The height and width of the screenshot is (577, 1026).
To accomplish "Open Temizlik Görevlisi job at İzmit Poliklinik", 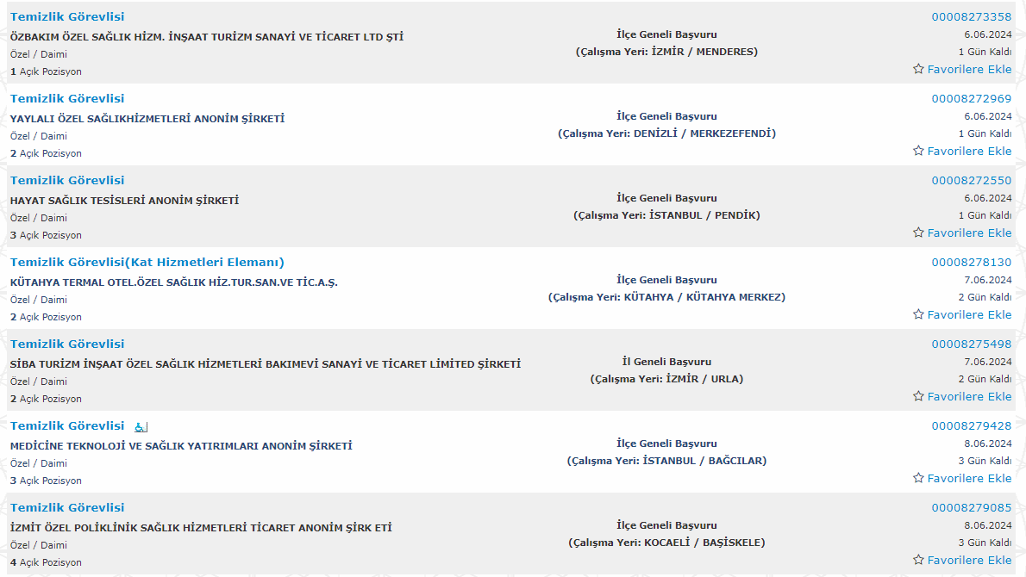I will click(x=66, y=508).
